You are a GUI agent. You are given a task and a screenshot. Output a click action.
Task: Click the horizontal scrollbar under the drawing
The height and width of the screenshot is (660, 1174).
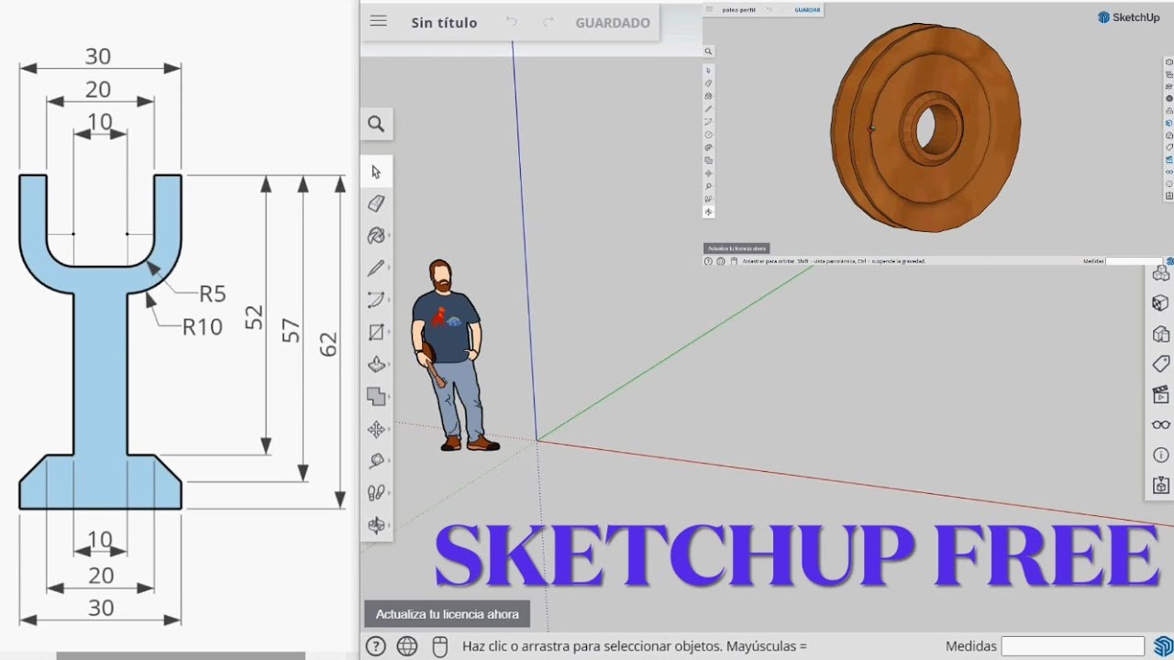tap(181, 655)
